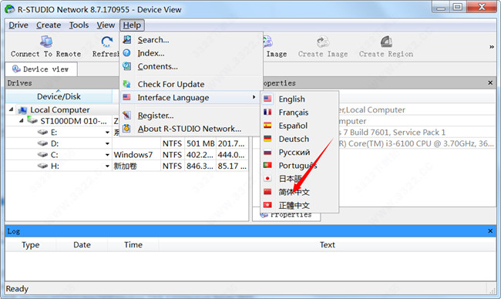Open the Drive menu
This screenshot has width=501, height=299.
tap(18, 25)
